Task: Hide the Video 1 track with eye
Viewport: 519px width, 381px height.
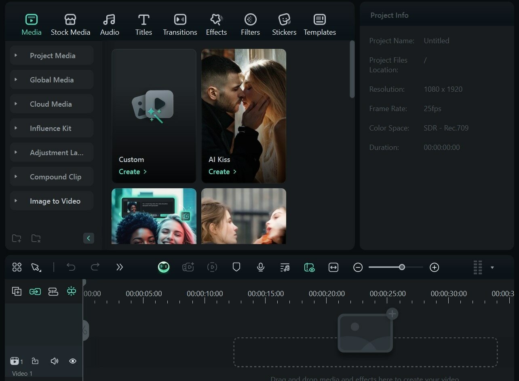Action: (73, 361)
